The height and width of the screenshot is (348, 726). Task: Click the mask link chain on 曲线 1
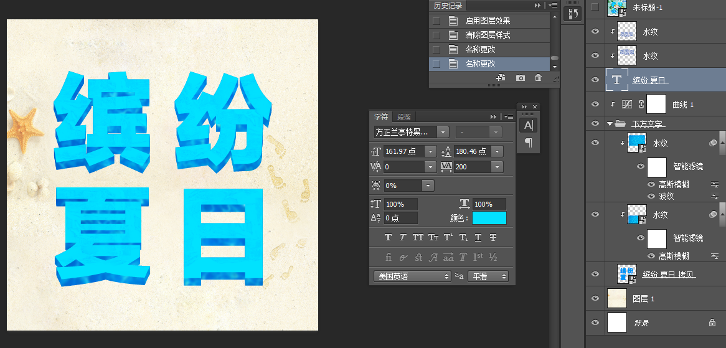coord(641,105)
